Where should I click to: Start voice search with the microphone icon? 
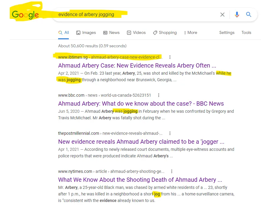pyautogui.click(x=237, y=15)
